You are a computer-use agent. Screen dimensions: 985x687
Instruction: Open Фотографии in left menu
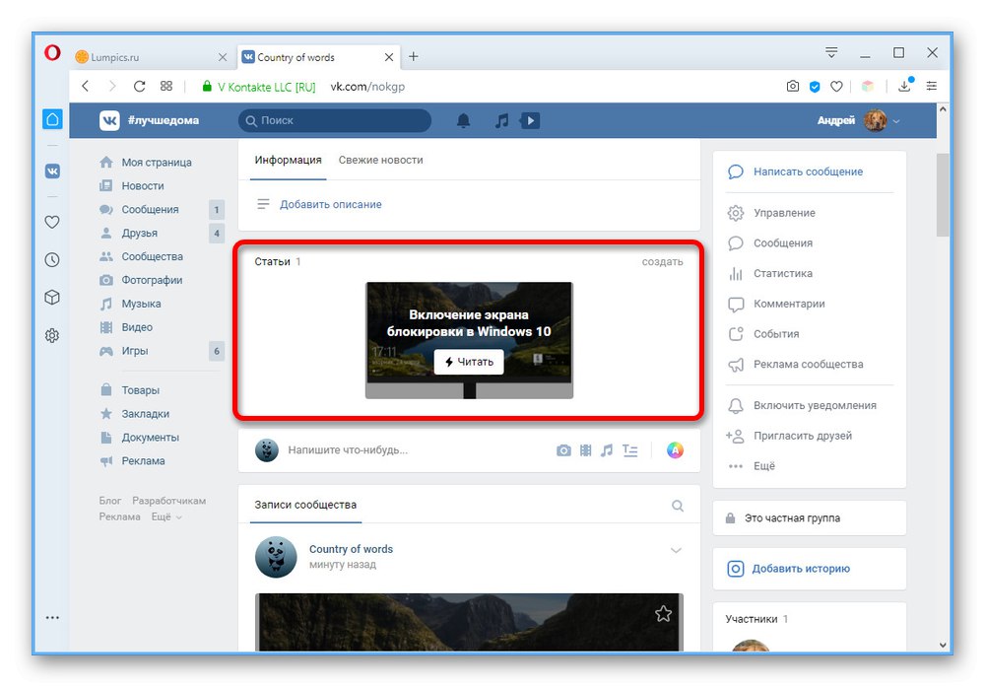[152, 280]
